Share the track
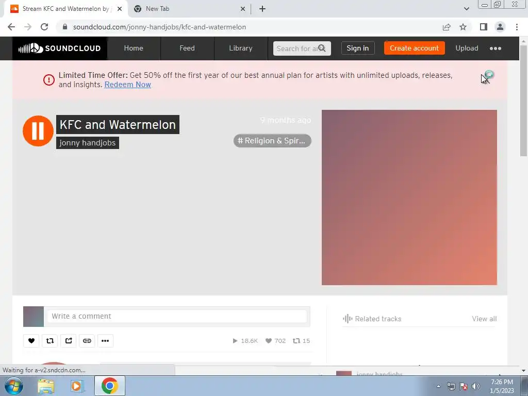Screen dimensions: 528x396 69,341
